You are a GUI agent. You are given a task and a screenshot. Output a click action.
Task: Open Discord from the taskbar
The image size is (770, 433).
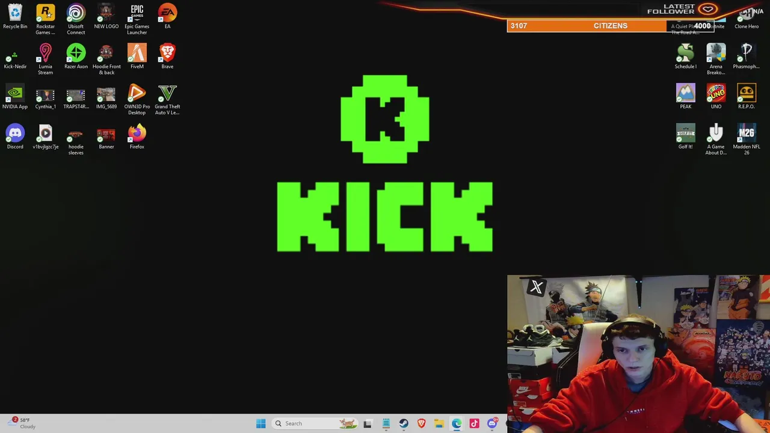492,423
